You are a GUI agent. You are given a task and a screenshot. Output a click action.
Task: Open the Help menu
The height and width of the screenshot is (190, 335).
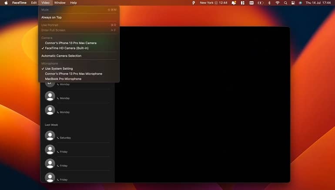[73, 3]
